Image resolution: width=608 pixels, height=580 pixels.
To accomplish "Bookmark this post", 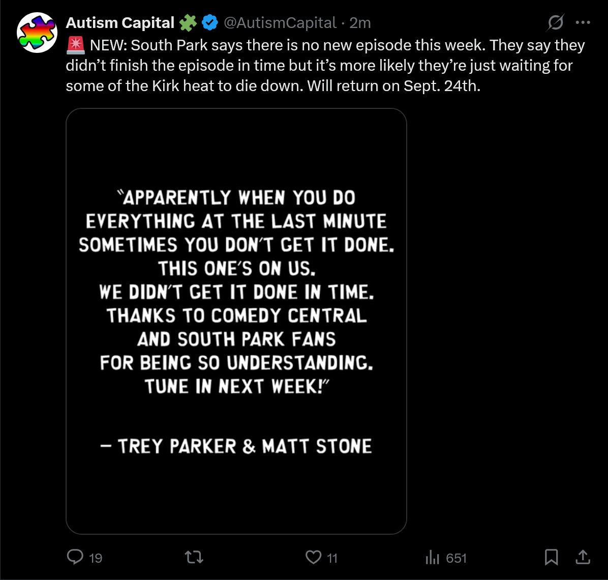I will tap(551, 557).
